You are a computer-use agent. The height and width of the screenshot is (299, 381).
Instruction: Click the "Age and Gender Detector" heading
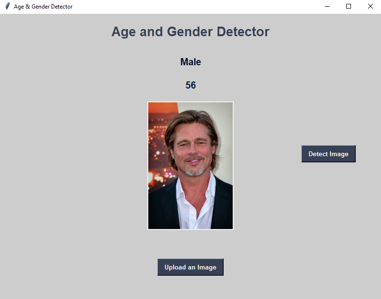pyautogui.click(x=191, y=32)
